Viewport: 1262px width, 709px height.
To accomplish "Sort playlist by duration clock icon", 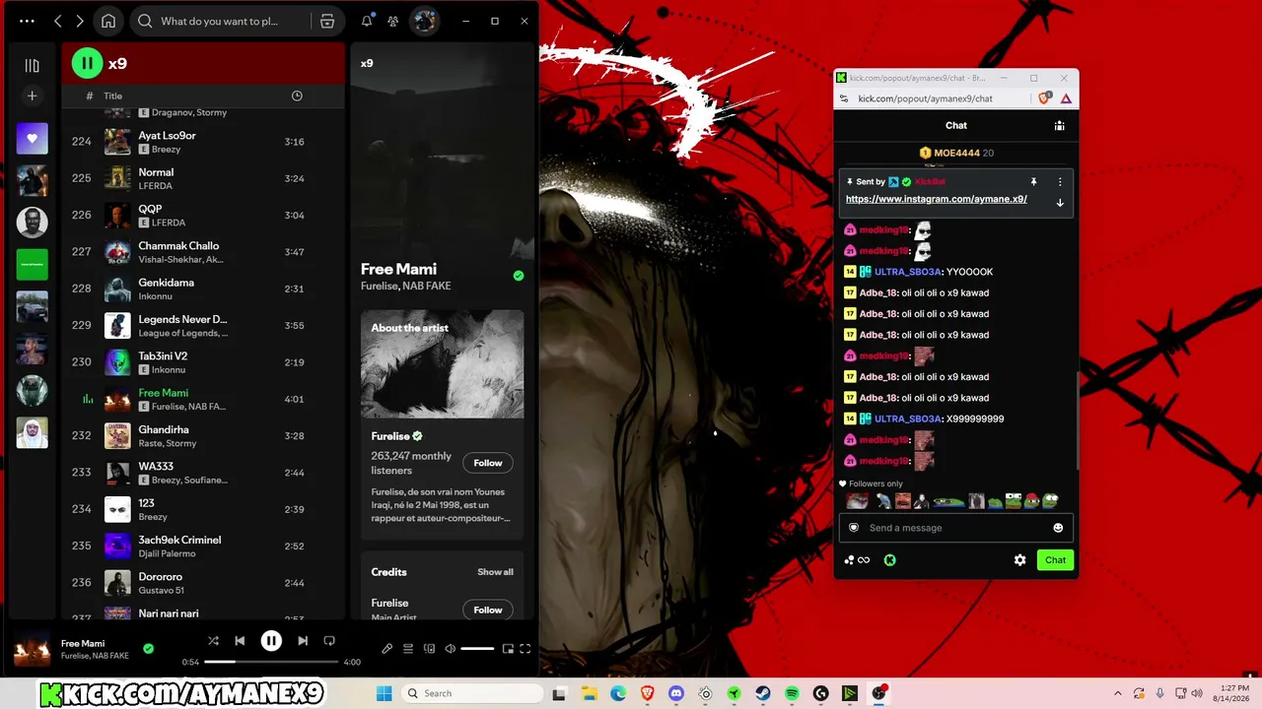I will point(297,96).
